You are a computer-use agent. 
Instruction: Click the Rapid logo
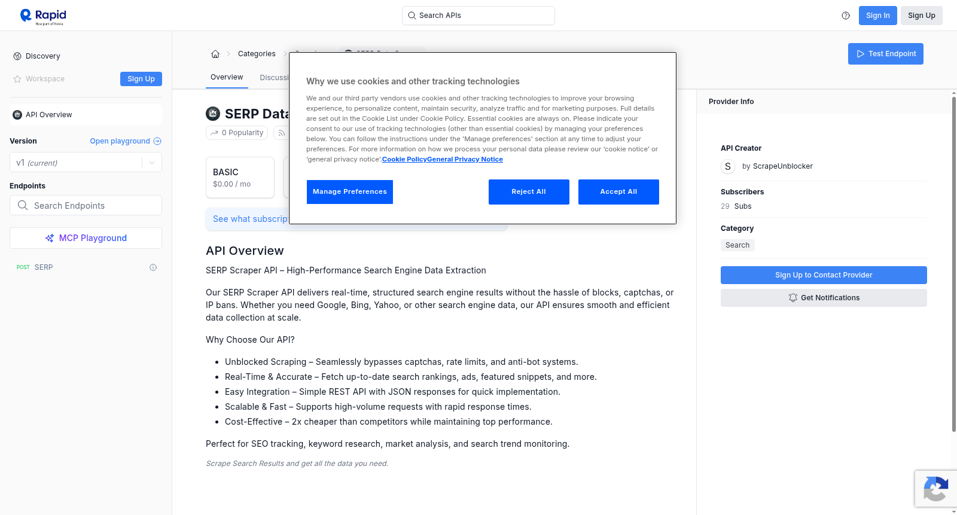43,16
